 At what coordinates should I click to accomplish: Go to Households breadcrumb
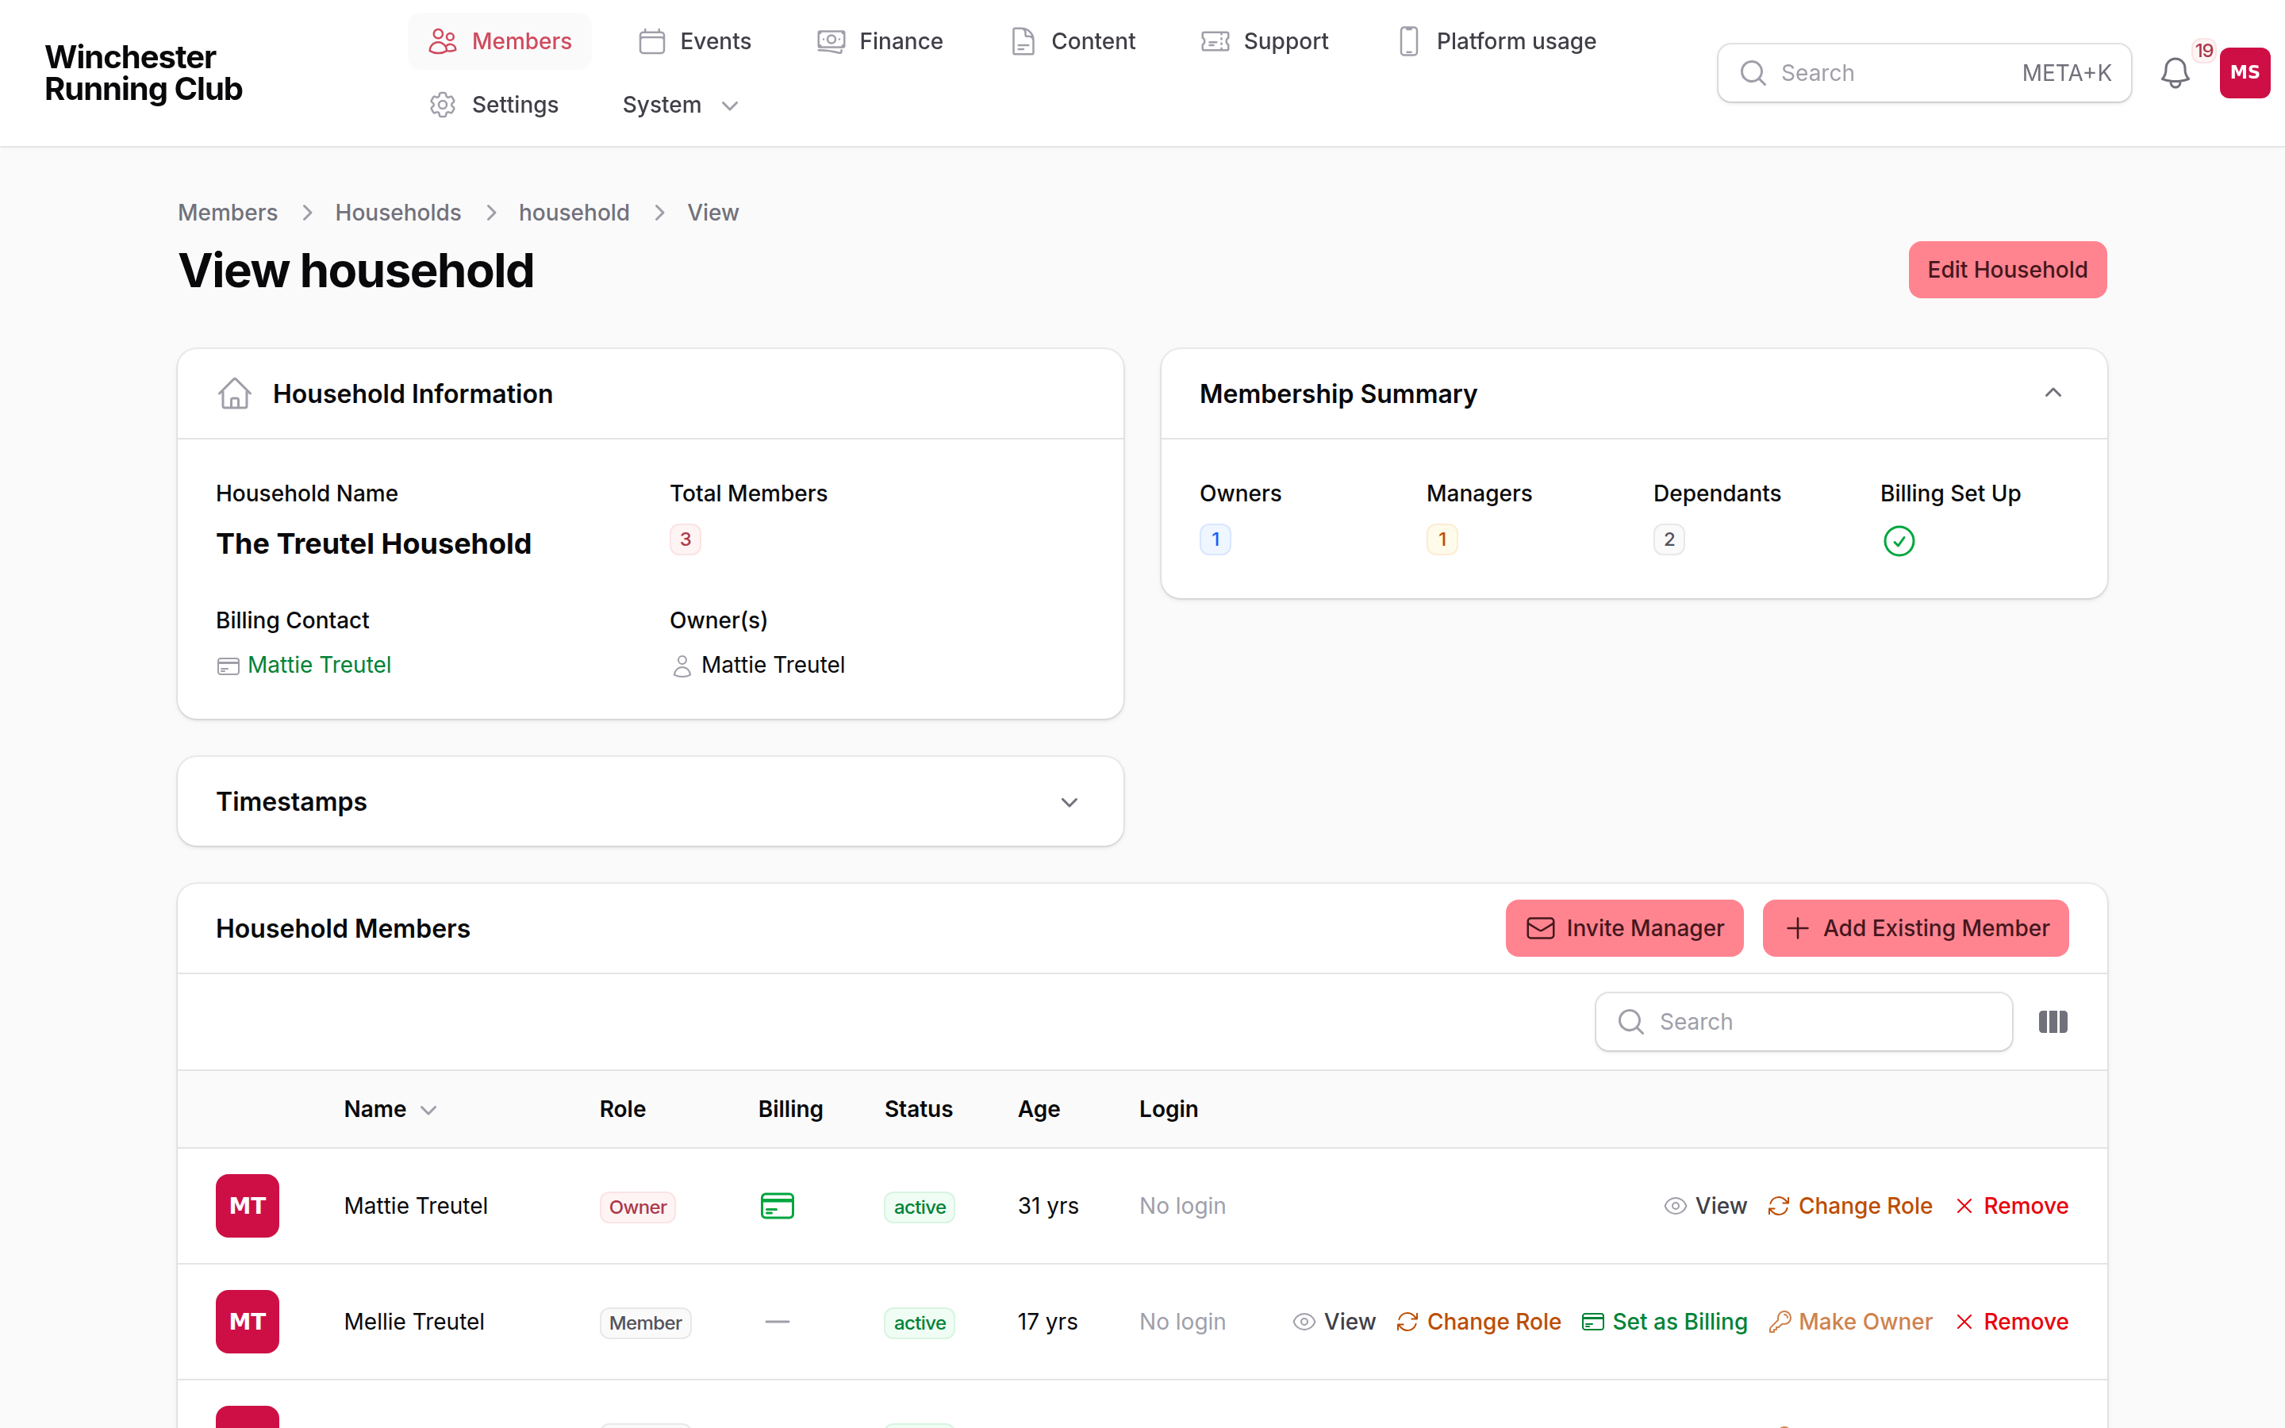[x=397, y=213]
